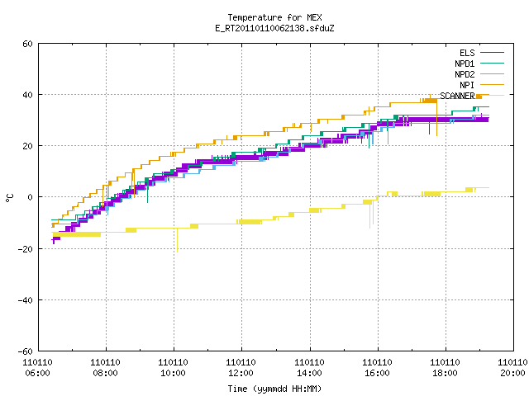
Task: Click the y-axis label 20
Action: [x=27, y=146]
